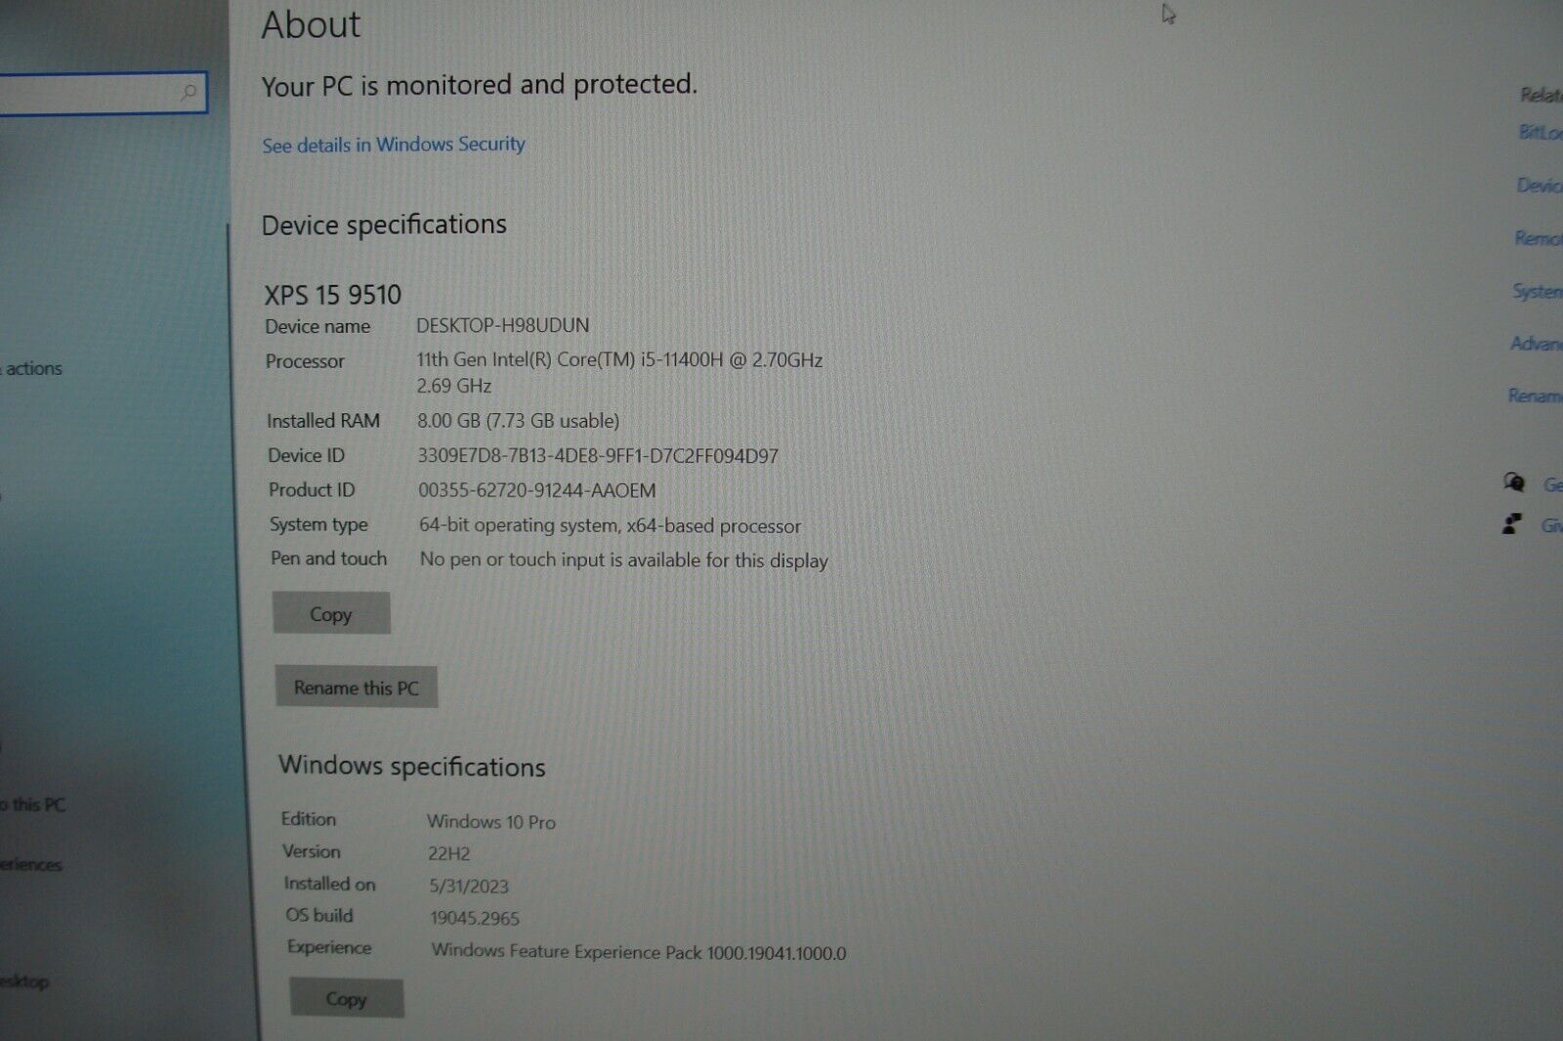
Task: Open the BitLocker settings related link
Action: tap(1541, 132)
